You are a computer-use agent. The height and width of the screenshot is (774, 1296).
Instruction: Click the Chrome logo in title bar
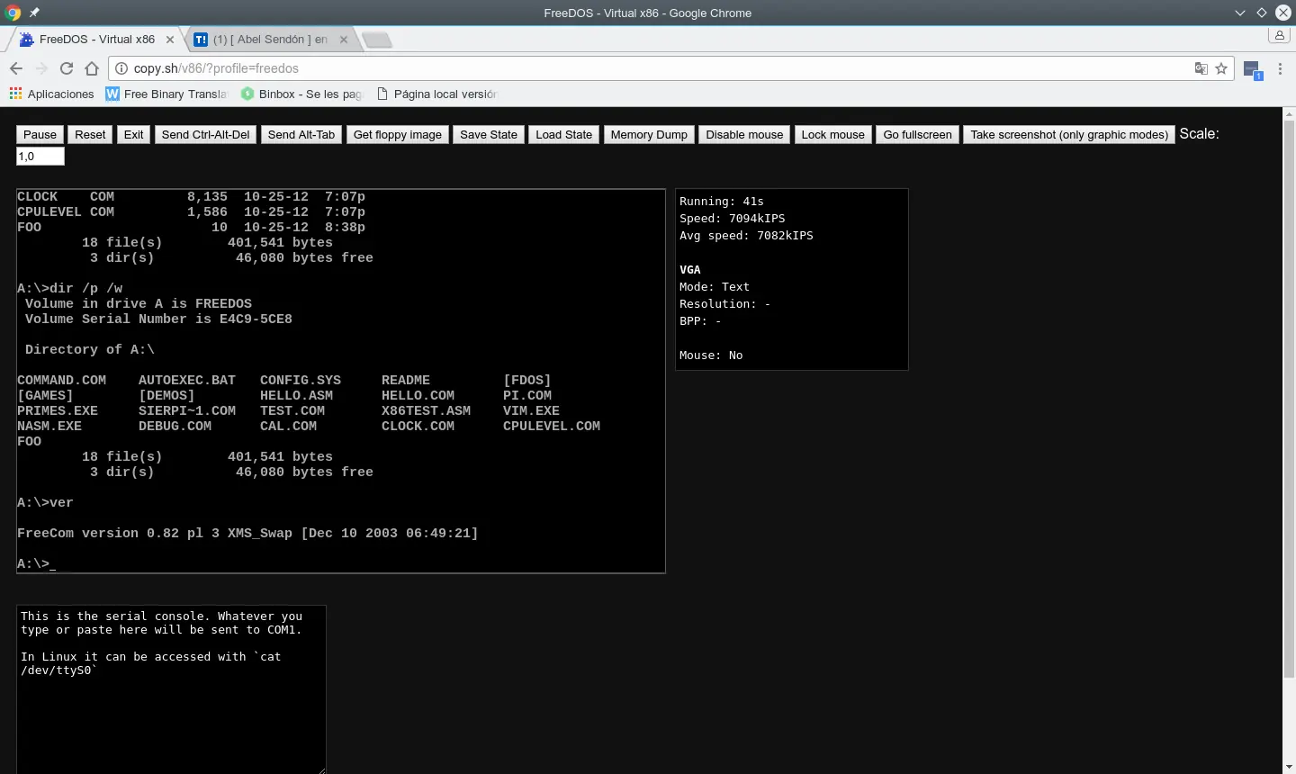coord(13,13)
